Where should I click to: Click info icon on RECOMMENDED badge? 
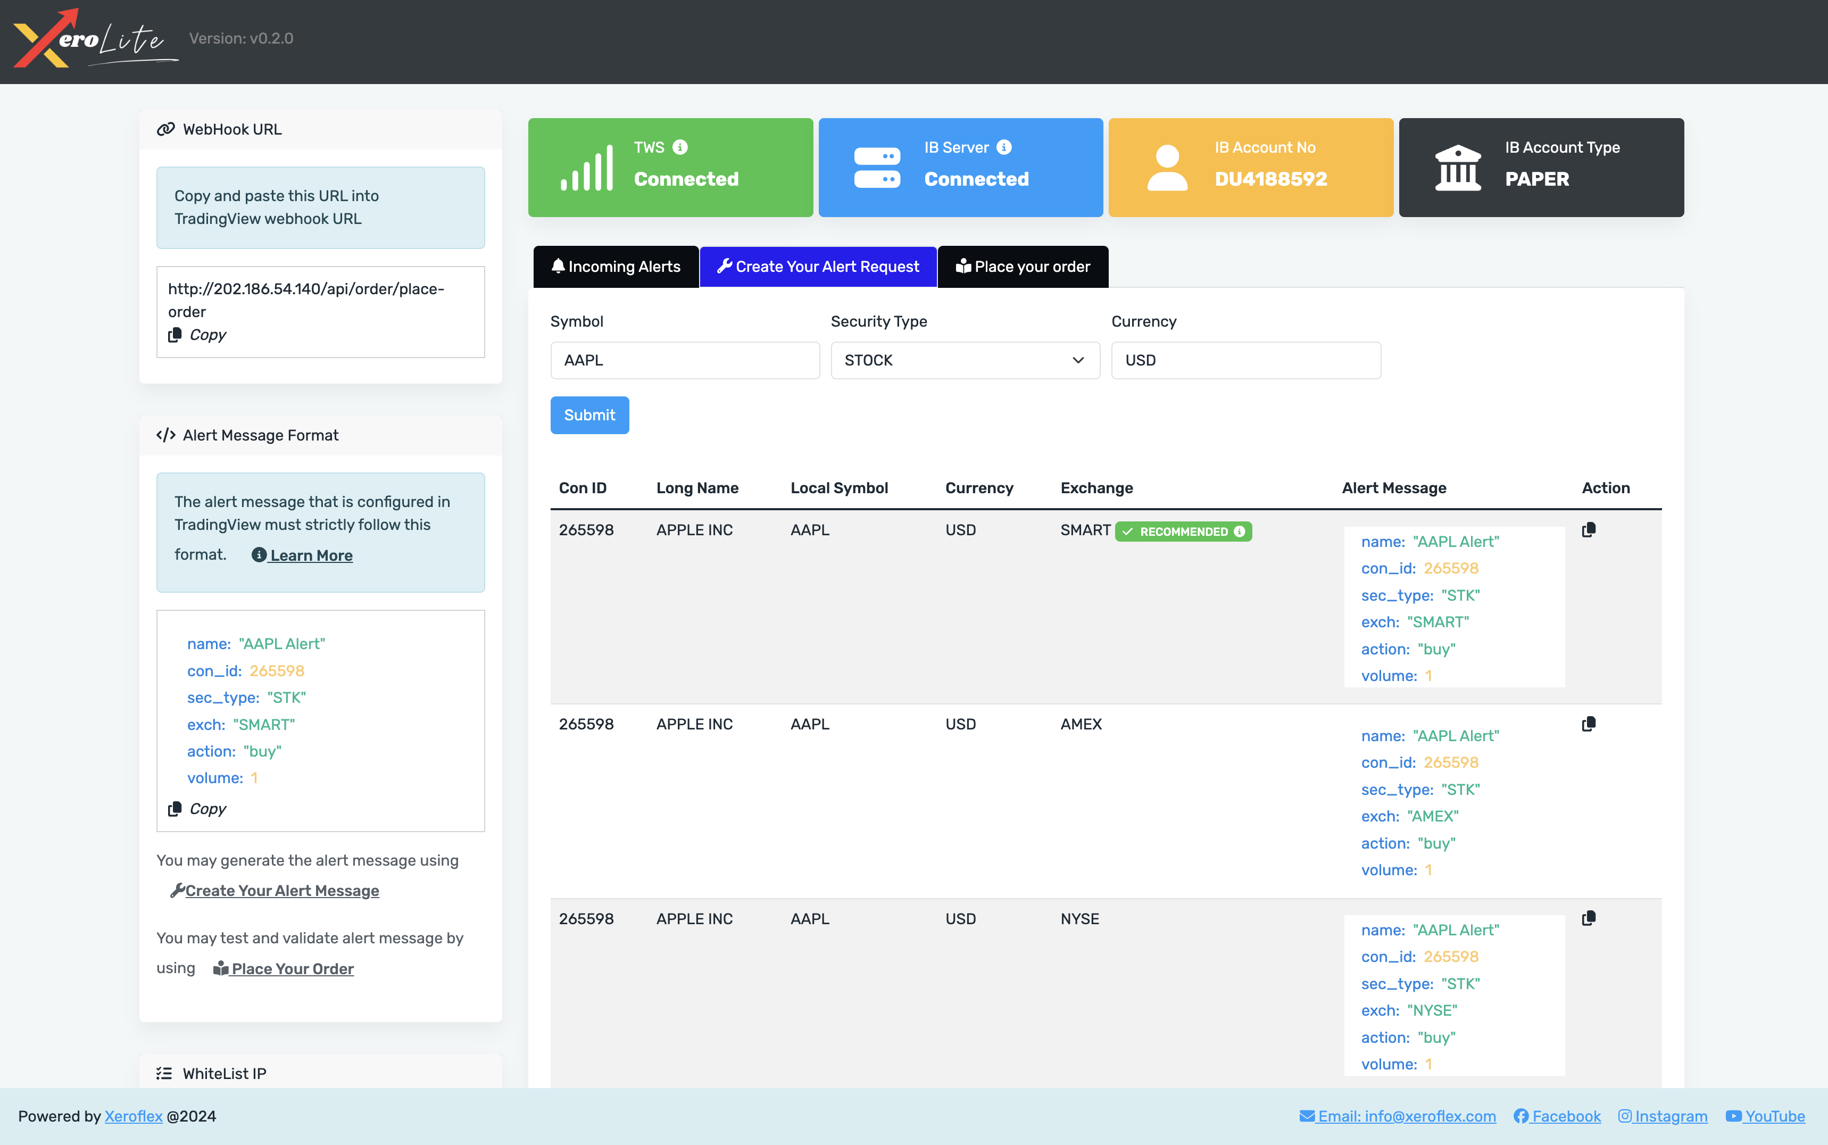pyautogui.click(x=1240, y=532)
